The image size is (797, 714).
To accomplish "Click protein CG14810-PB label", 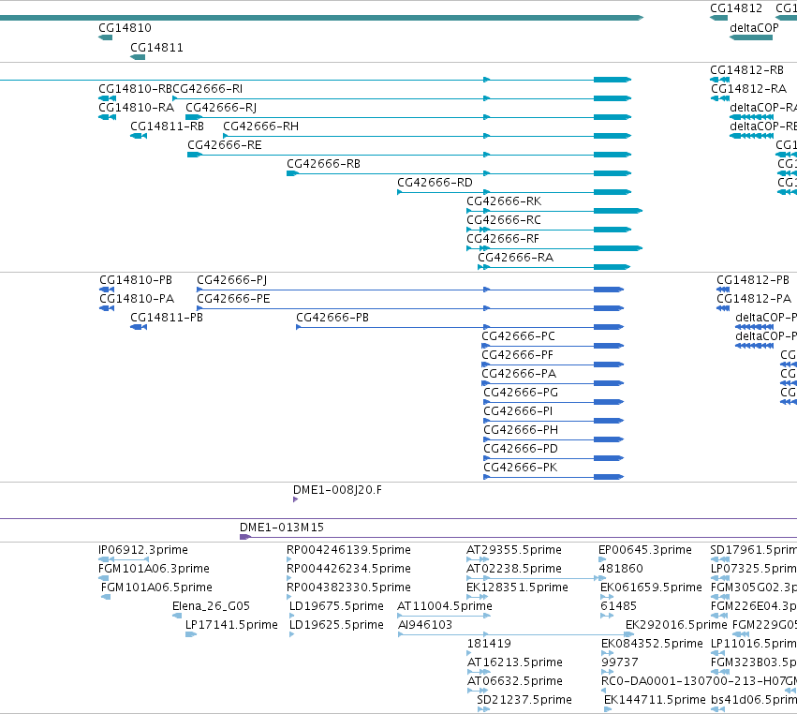I will coord(136,280).
